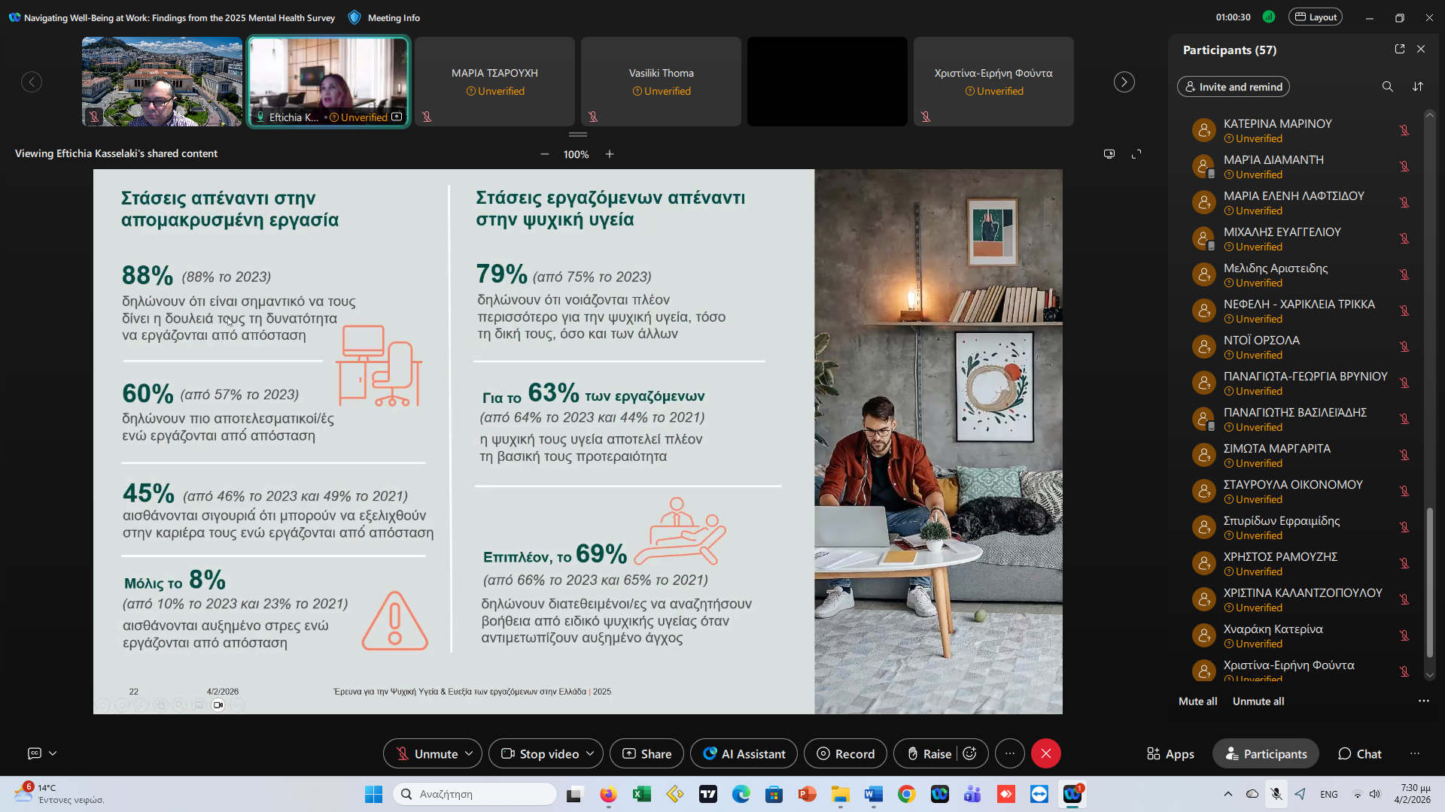Open the reactions emoji icon
Viewport: 1445px width, 812px height.
[970, 753]
